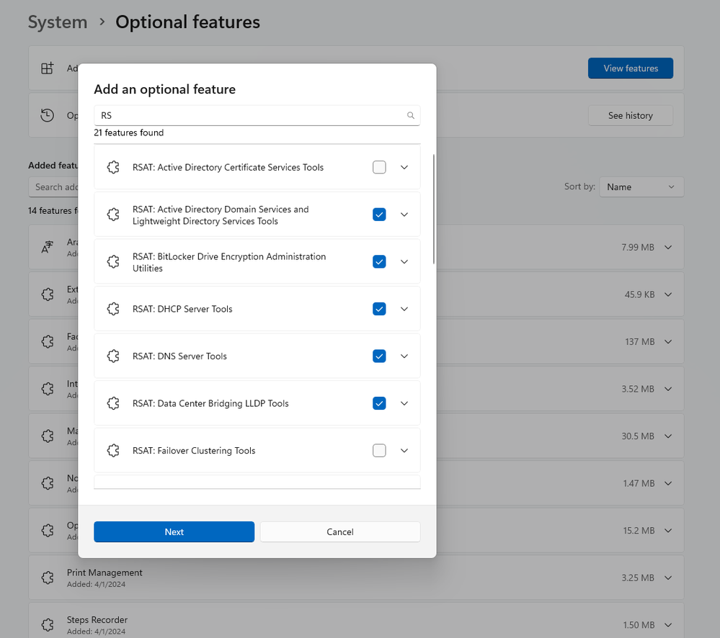Screen dimensions: 720x638
Task: Click the feature icon in the 3.52 MB row
Action: coord(48,389)
